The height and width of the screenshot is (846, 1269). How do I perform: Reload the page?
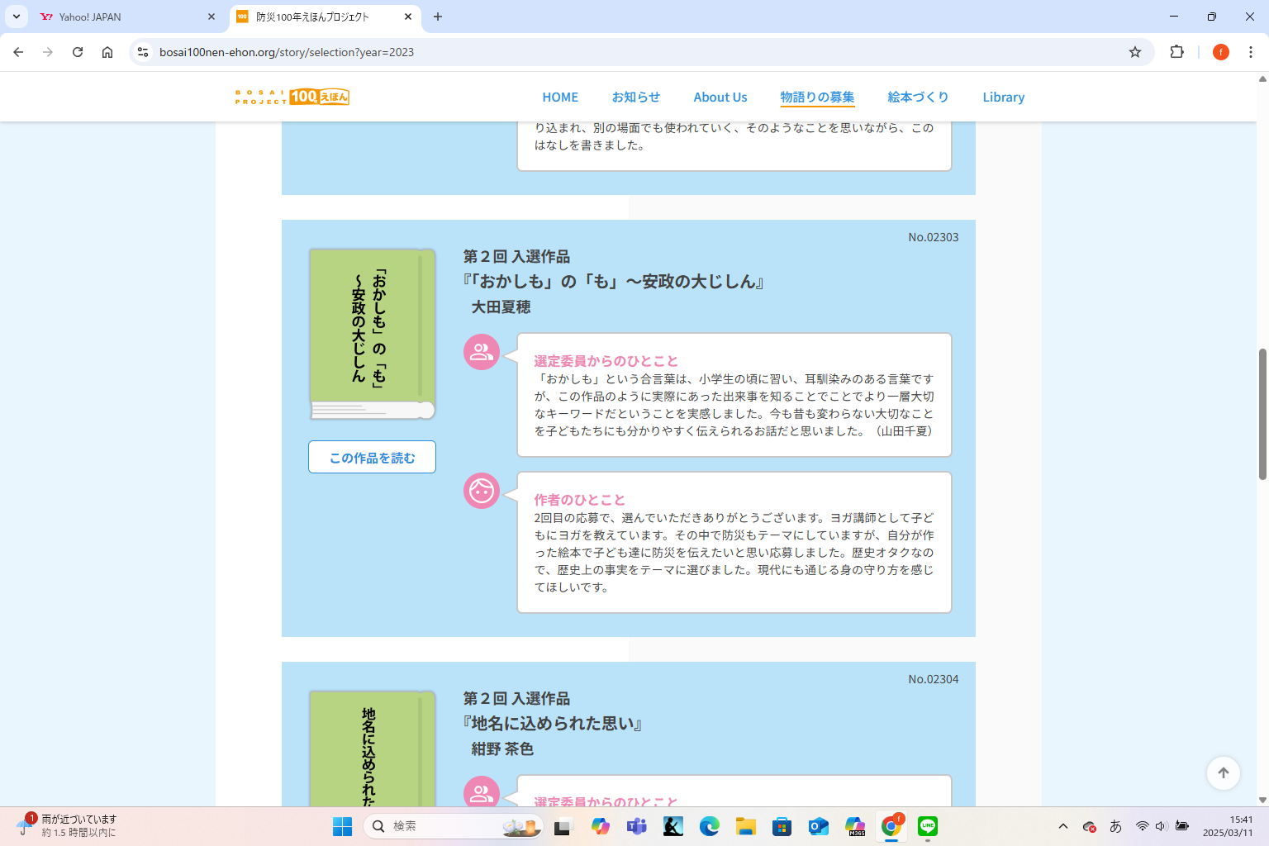click(x=78, y=52)
